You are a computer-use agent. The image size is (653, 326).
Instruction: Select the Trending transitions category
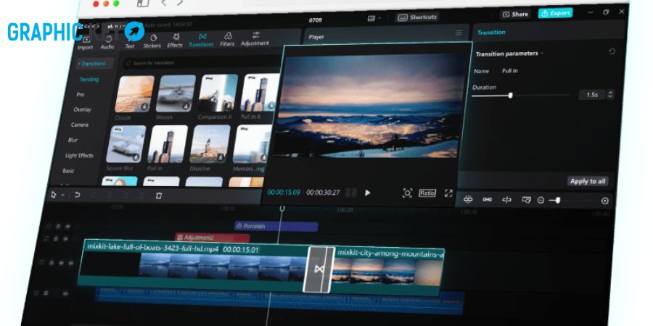89,79
